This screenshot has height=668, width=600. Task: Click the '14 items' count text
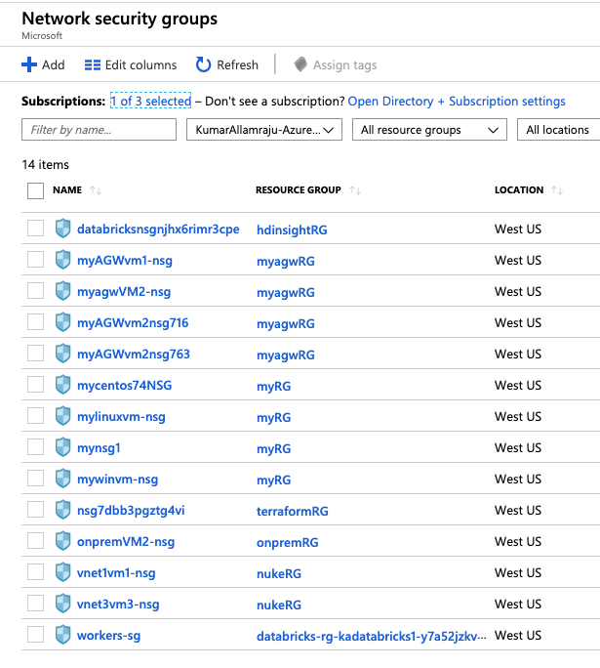click(x=46, y=164)
